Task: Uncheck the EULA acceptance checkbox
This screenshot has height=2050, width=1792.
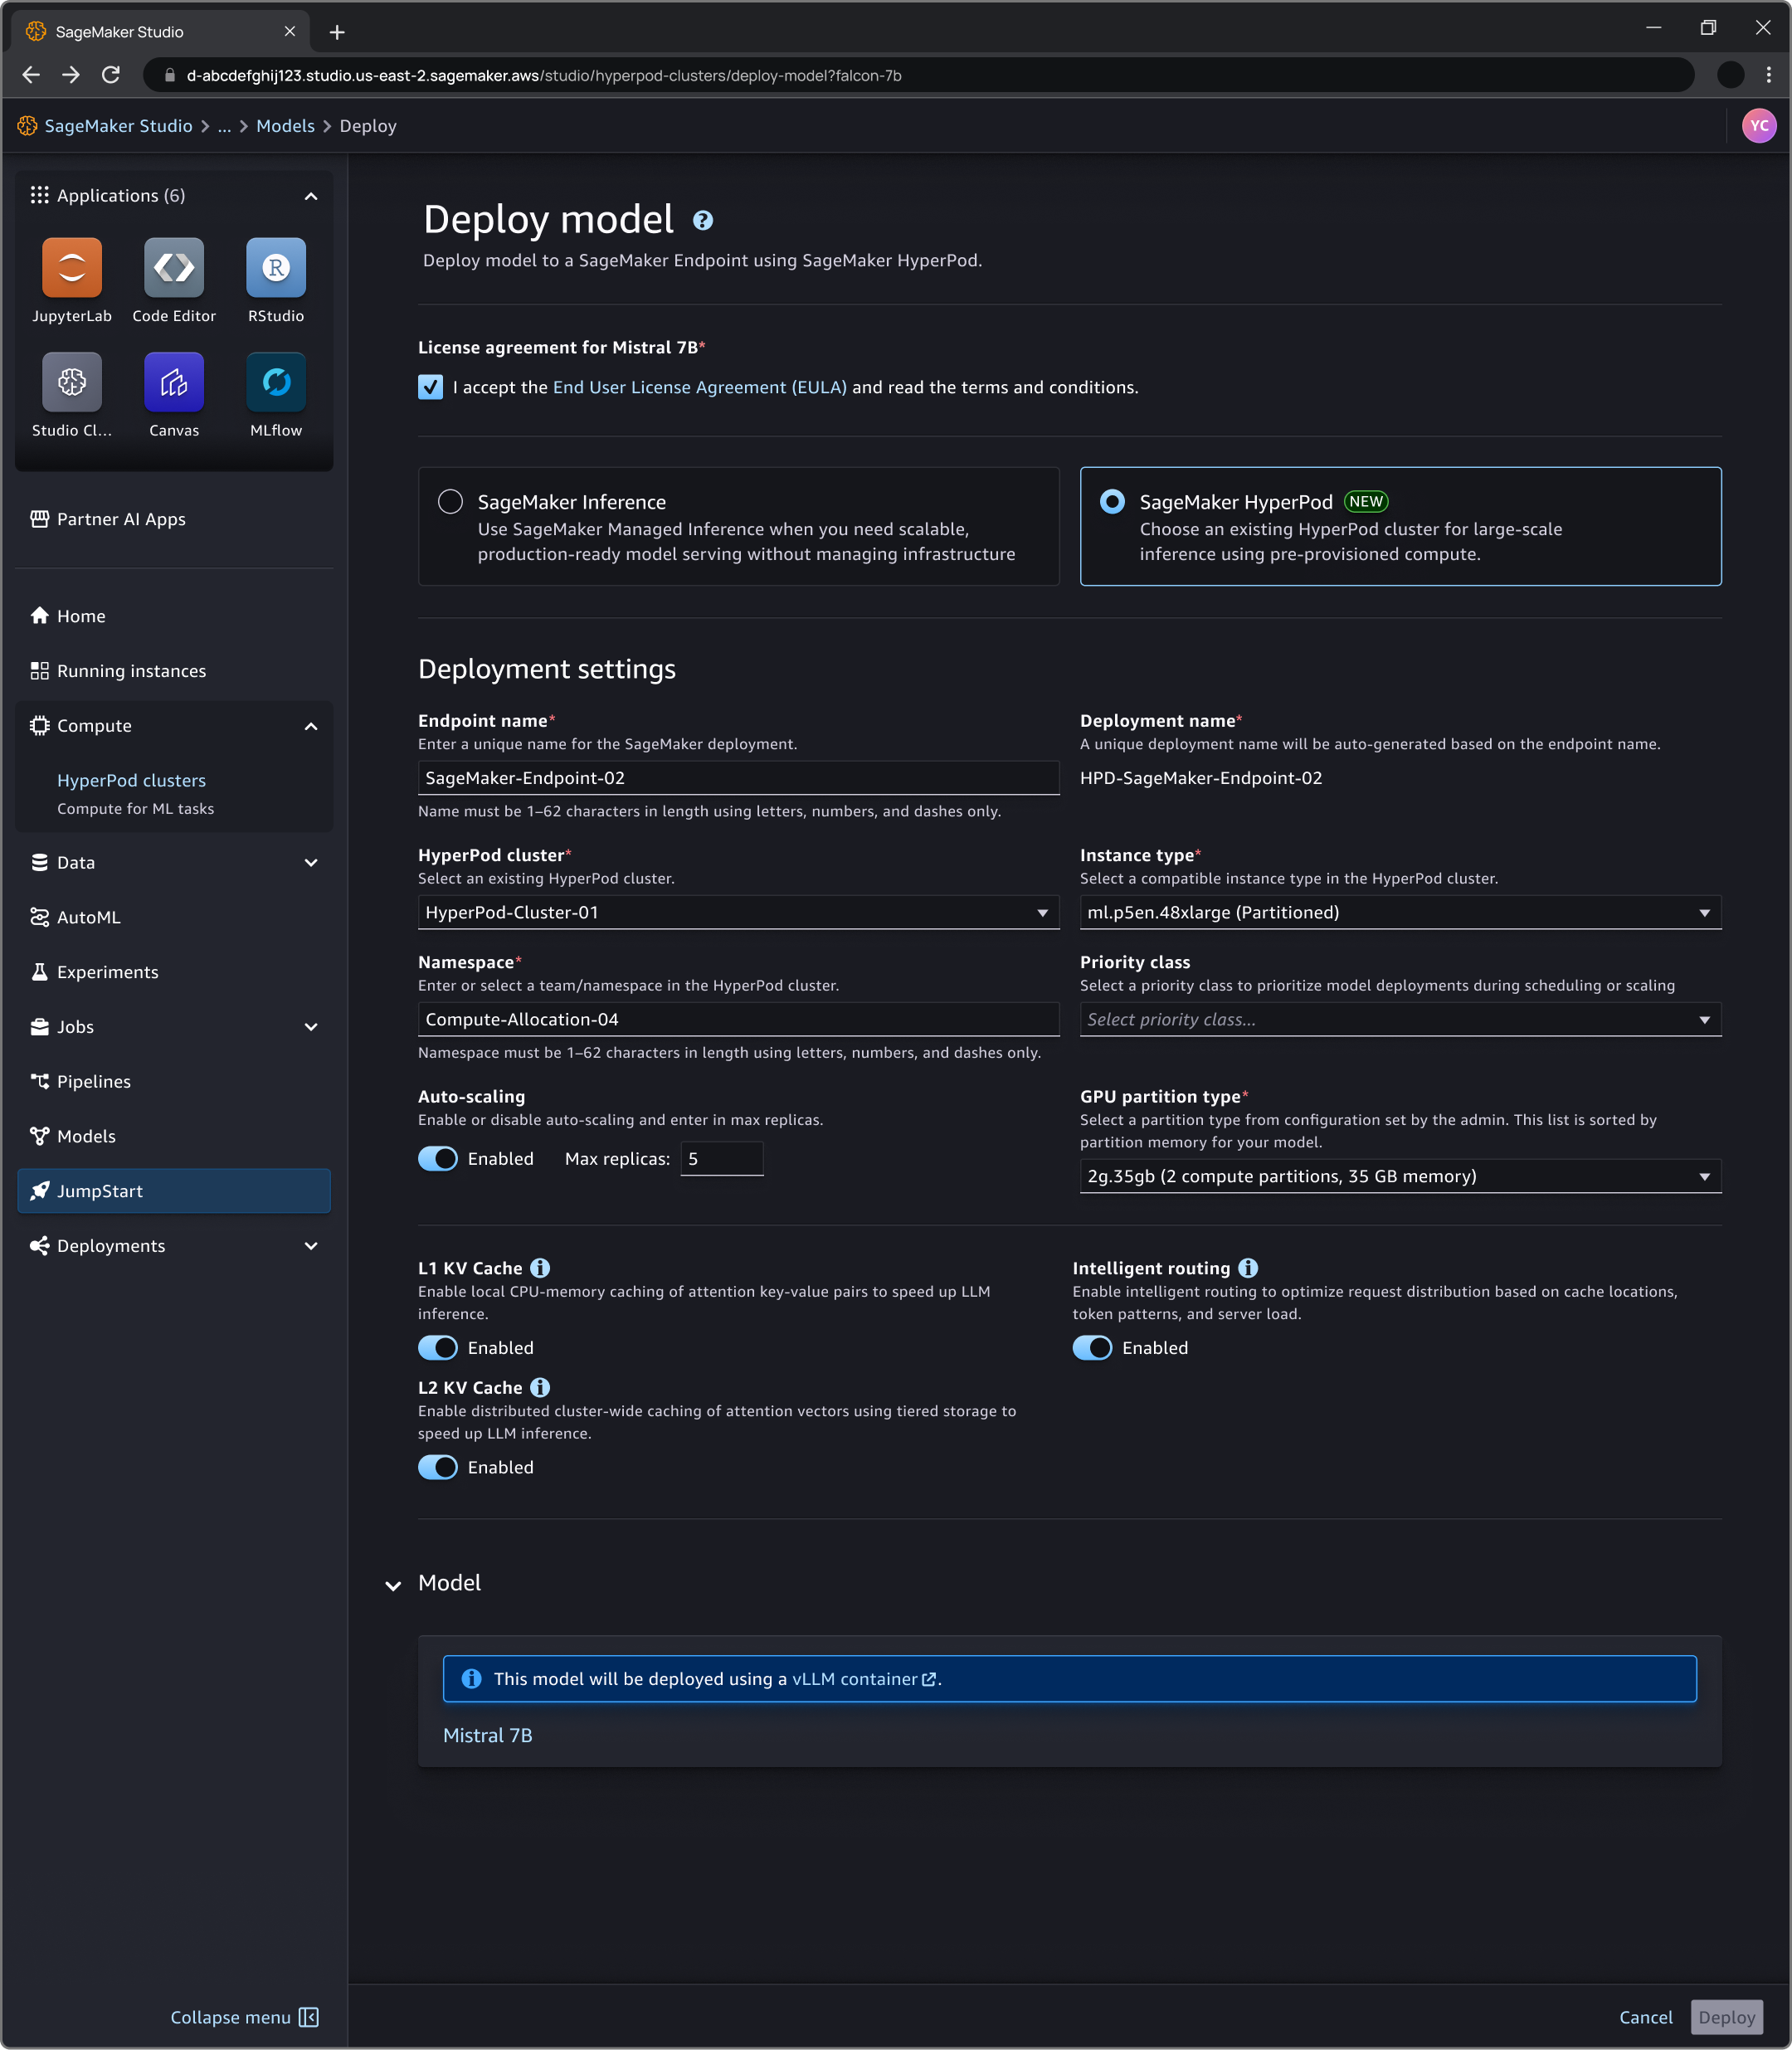Action: pyautogui.click(x=430, y=387)
